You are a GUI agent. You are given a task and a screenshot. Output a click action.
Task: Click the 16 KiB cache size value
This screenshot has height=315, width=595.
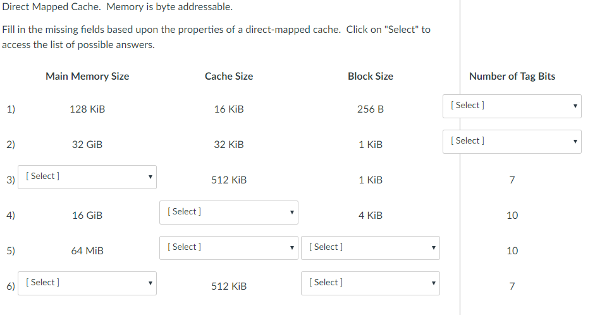(229, 109)
